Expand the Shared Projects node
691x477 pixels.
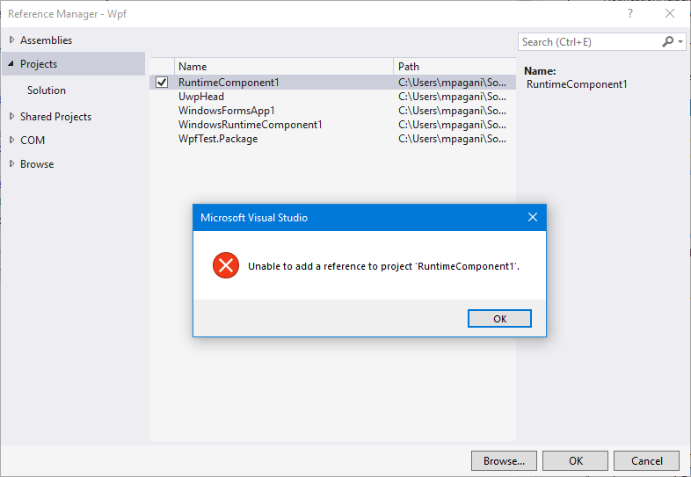click(x=12, y=116)
